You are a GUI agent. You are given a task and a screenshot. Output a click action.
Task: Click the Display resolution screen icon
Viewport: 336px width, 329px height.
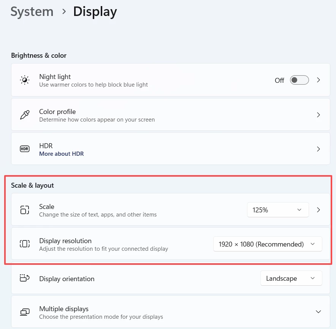25,244
